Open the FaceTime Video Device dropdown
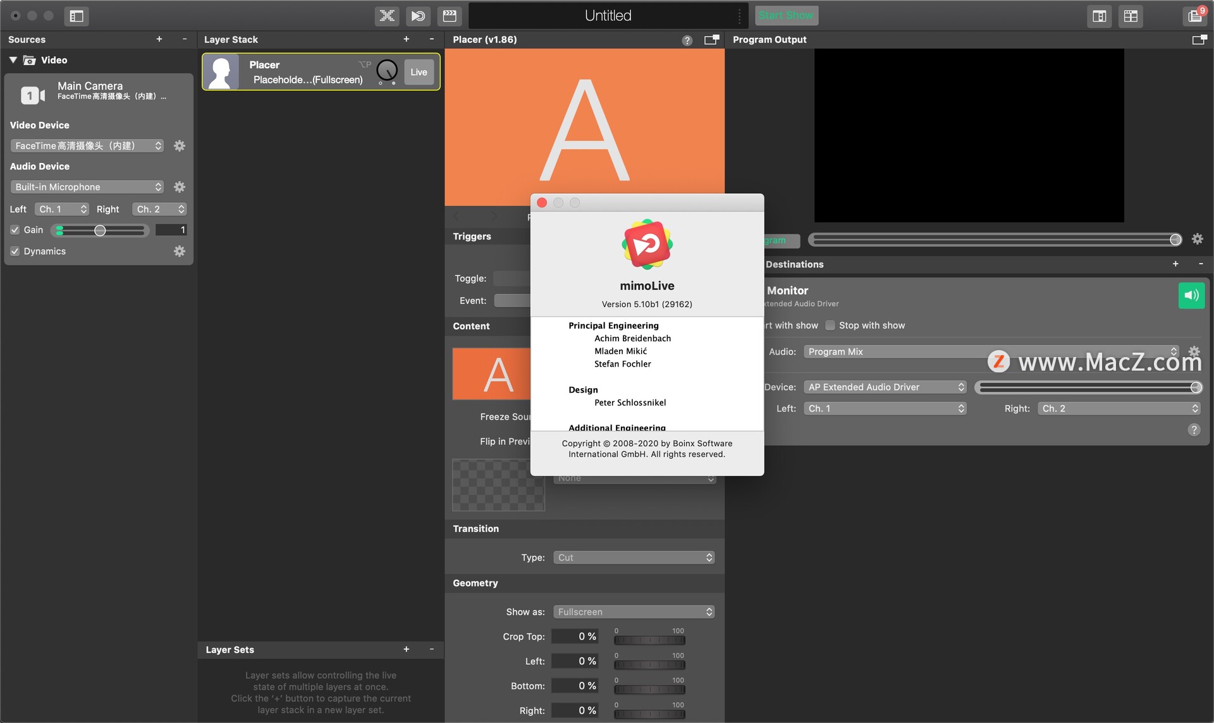Viewport: 1214px width, 723px height. [87, 146]
